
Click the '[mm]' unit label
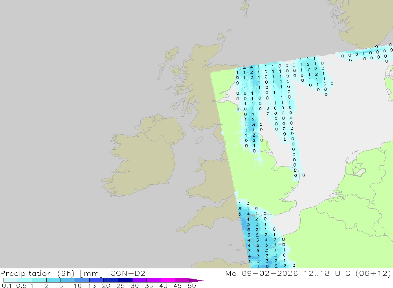(x=91, y=273)
